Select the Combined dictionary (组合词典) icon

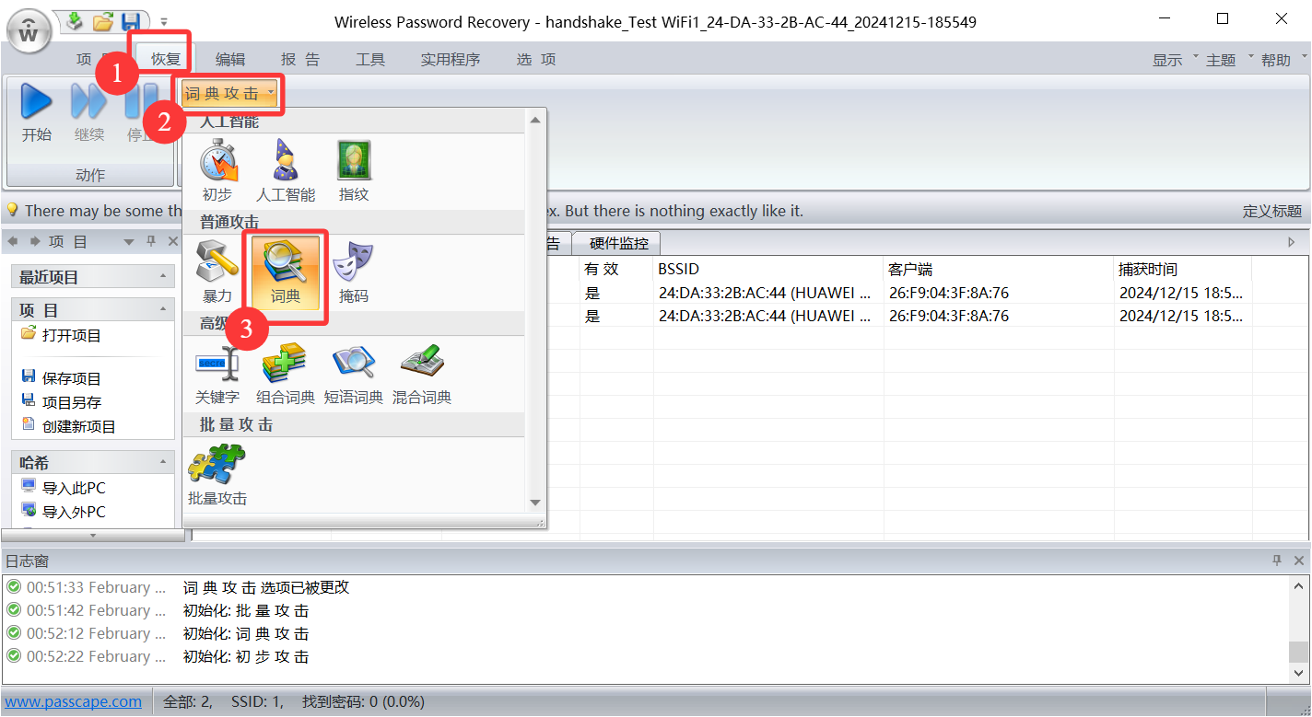tap(286, 363)
